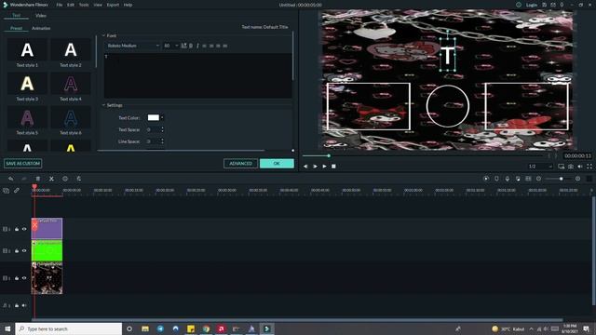Select the green clip on timeline
This screenshot has height=335, width=596.
tap(47, 250)
